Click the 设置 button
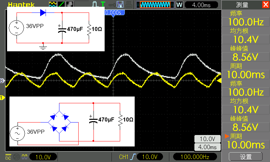 click(246, 157)
